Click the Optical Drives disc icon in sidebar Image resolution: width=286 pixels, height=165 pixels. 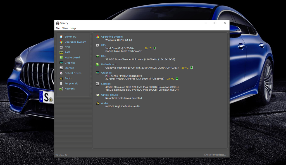click(61, 73)
